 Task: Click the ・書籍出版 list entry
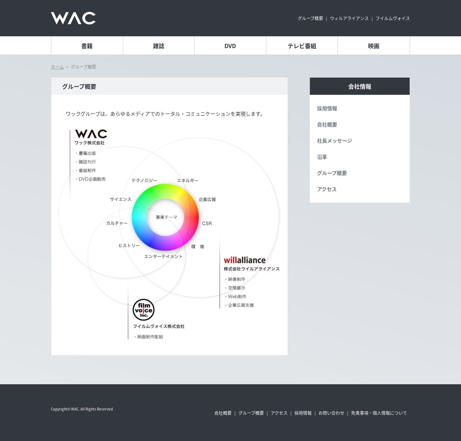pyautogui.click(x=85, y=153)
